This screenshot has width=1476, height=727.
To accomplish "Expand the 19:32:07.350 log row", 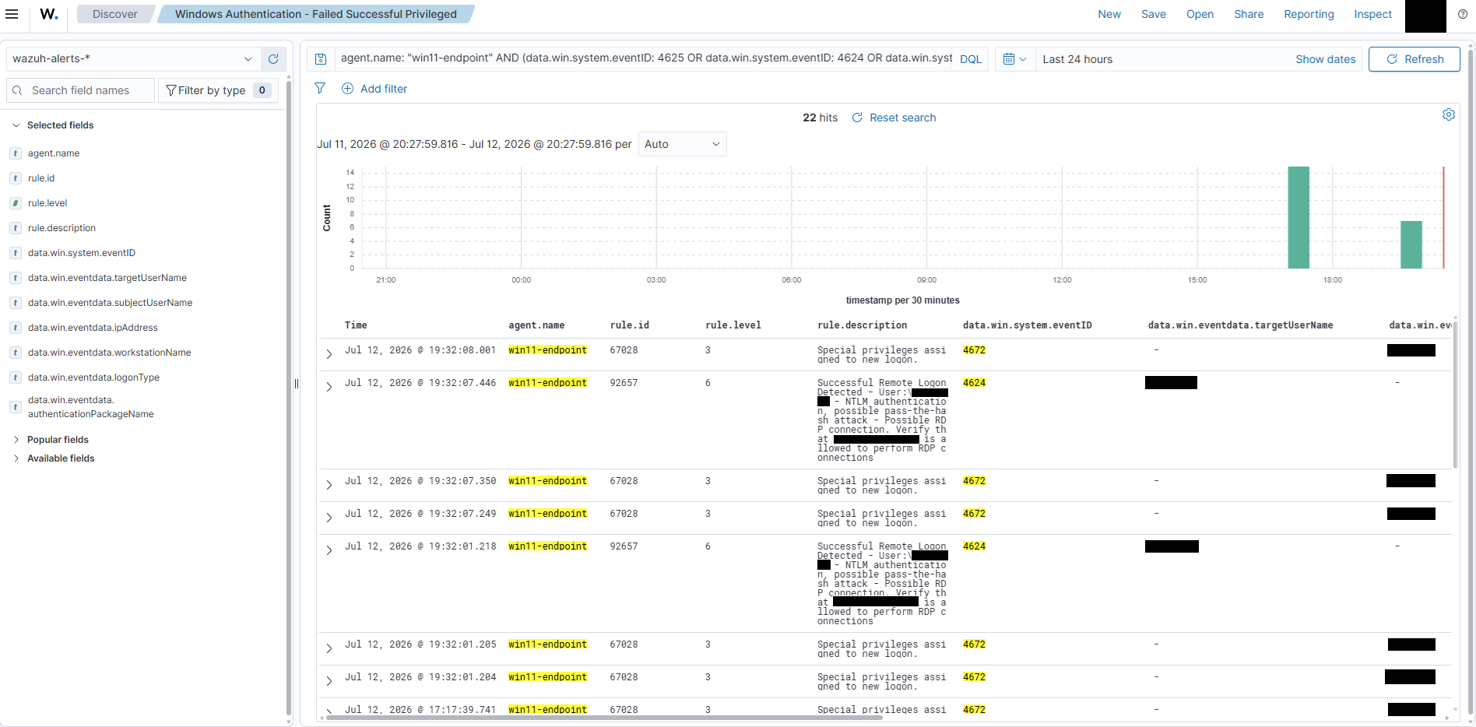I will tap(329, 485).
